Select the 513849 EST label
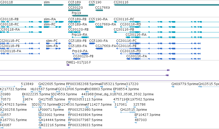The image size is (219, 129). click(x=27, y=84)
